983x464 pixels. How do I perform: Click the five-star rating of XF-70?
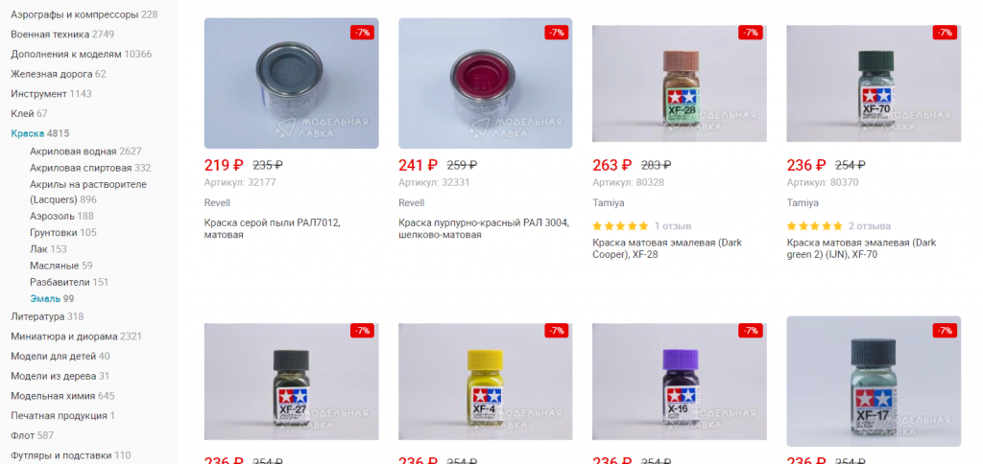(815, 226)
